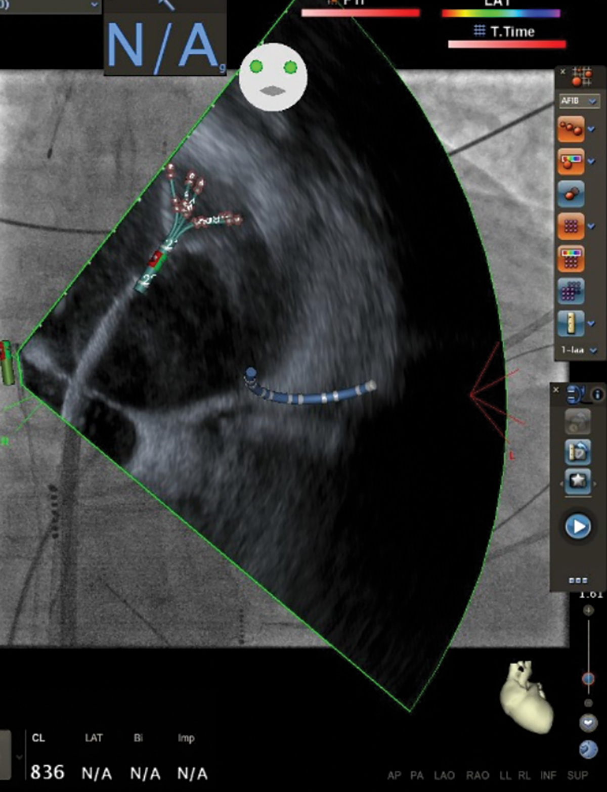Close the mapping tools panel
The height and width of the screenshot is (792, 607).
tap(563, 71)
